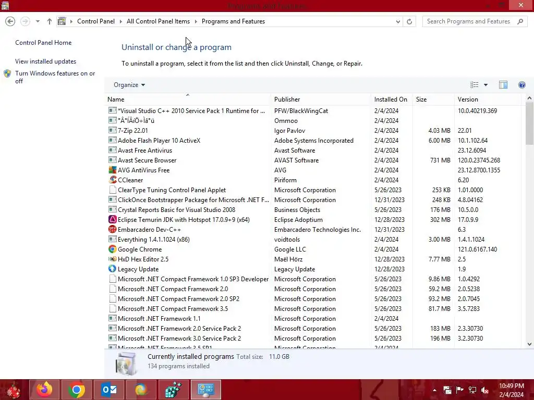
Task: Select the Embarcadero Dev-C++ icon
Action: 113,229
